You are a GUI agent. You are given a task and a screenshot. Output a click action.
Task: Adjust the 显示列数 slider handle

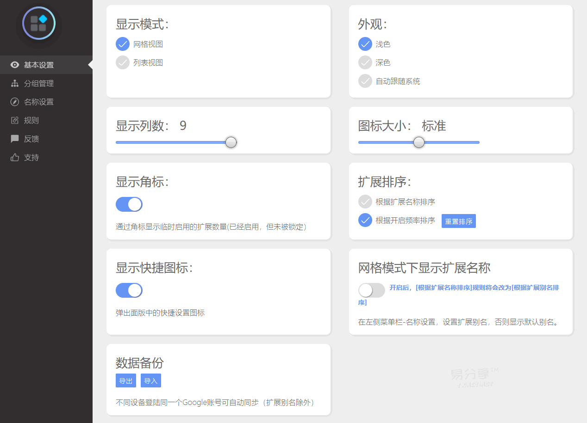click(x=231, y=142)
